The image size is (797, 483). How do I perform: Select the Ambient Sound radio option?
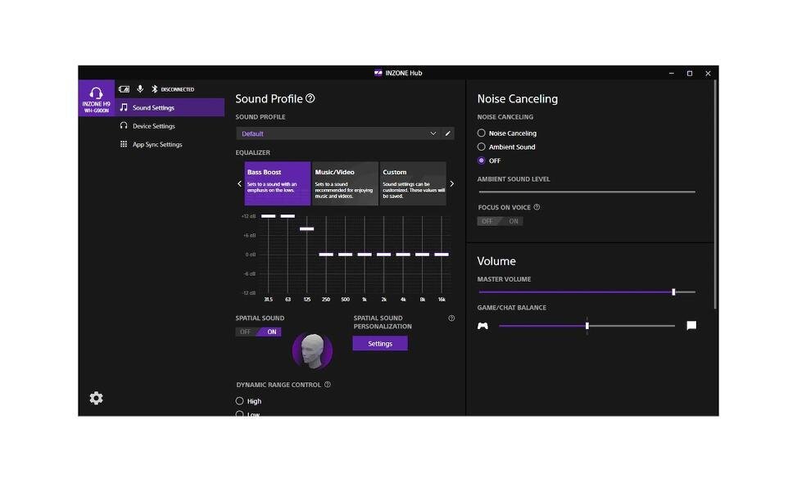(482, 147)
